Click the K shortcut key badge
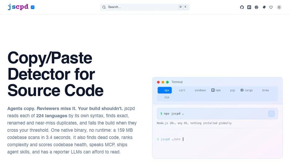 pos(185,7)
